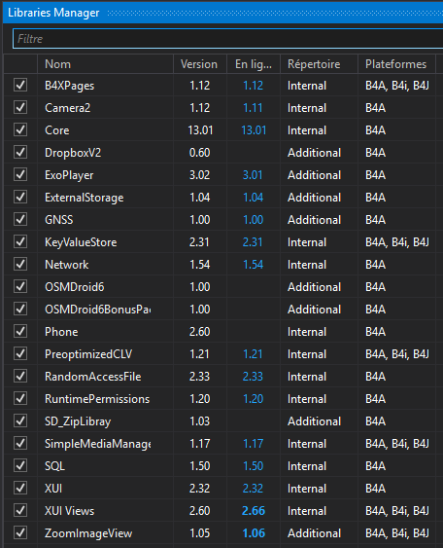Viewport: 443px width, 548px height.
Task: Select the ZoomImageView library name
Action: coord(88,533)
